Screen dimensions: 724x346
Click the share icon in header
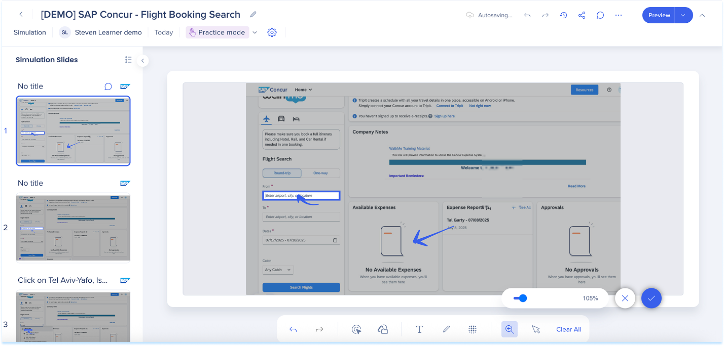582,15
